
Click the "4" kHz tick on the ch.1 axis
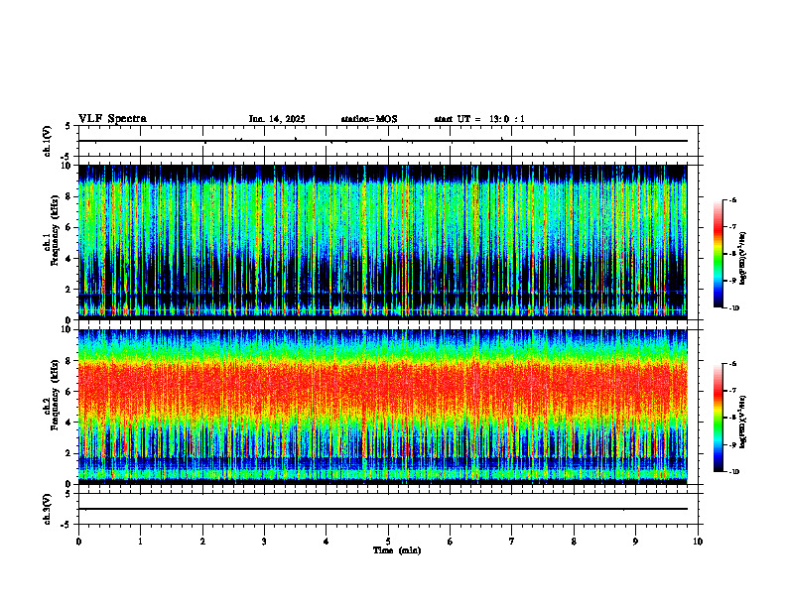[x=69, y=259]
